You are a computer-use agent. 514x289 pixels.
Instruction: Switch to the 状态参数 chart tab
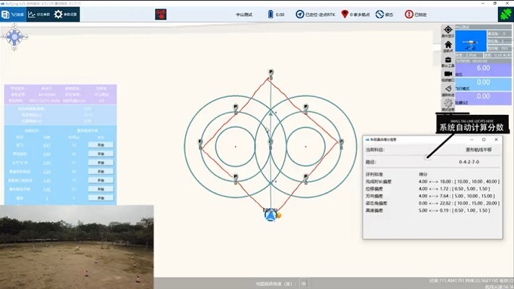[39, 14]
